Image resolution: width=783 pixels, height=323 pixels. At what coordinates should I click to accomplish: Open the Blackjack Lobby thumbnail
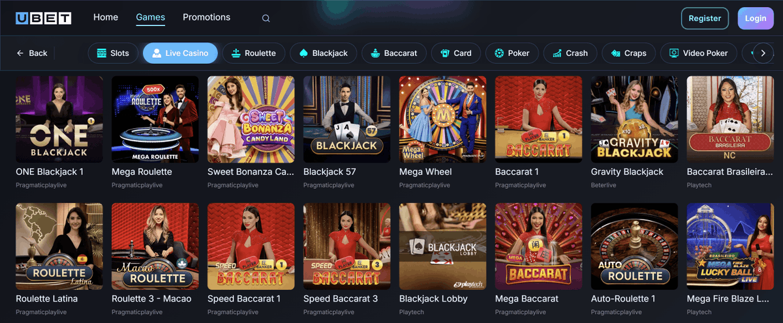(x=443, y=246)
